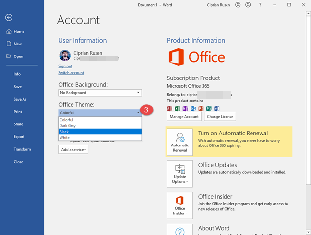Click the Excel app icon
This screenshot has width=311, height=235.
[x=177, y=108]
